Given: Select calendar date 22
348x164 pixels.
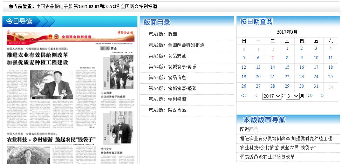Looking at the screenshot, I should (287, 77).
